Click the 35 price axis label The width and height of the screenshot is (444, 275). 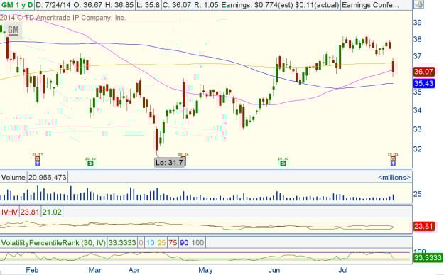[418, 92]
